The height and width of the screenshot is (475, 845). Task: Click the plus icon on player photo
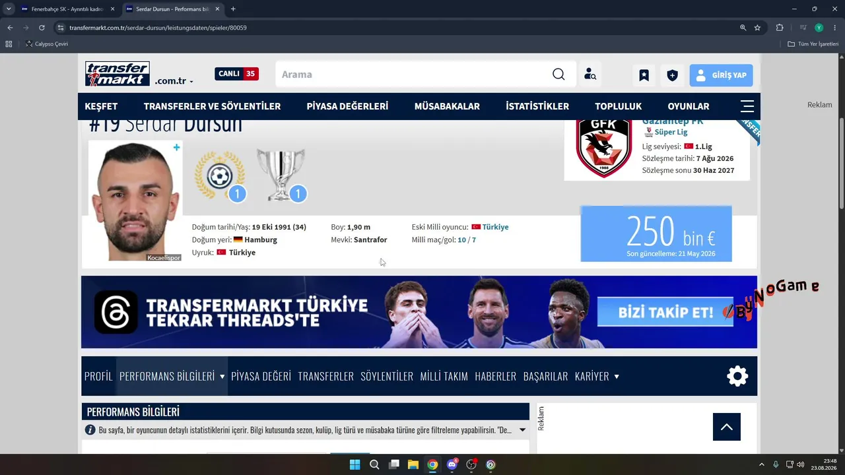click(176, 148)
